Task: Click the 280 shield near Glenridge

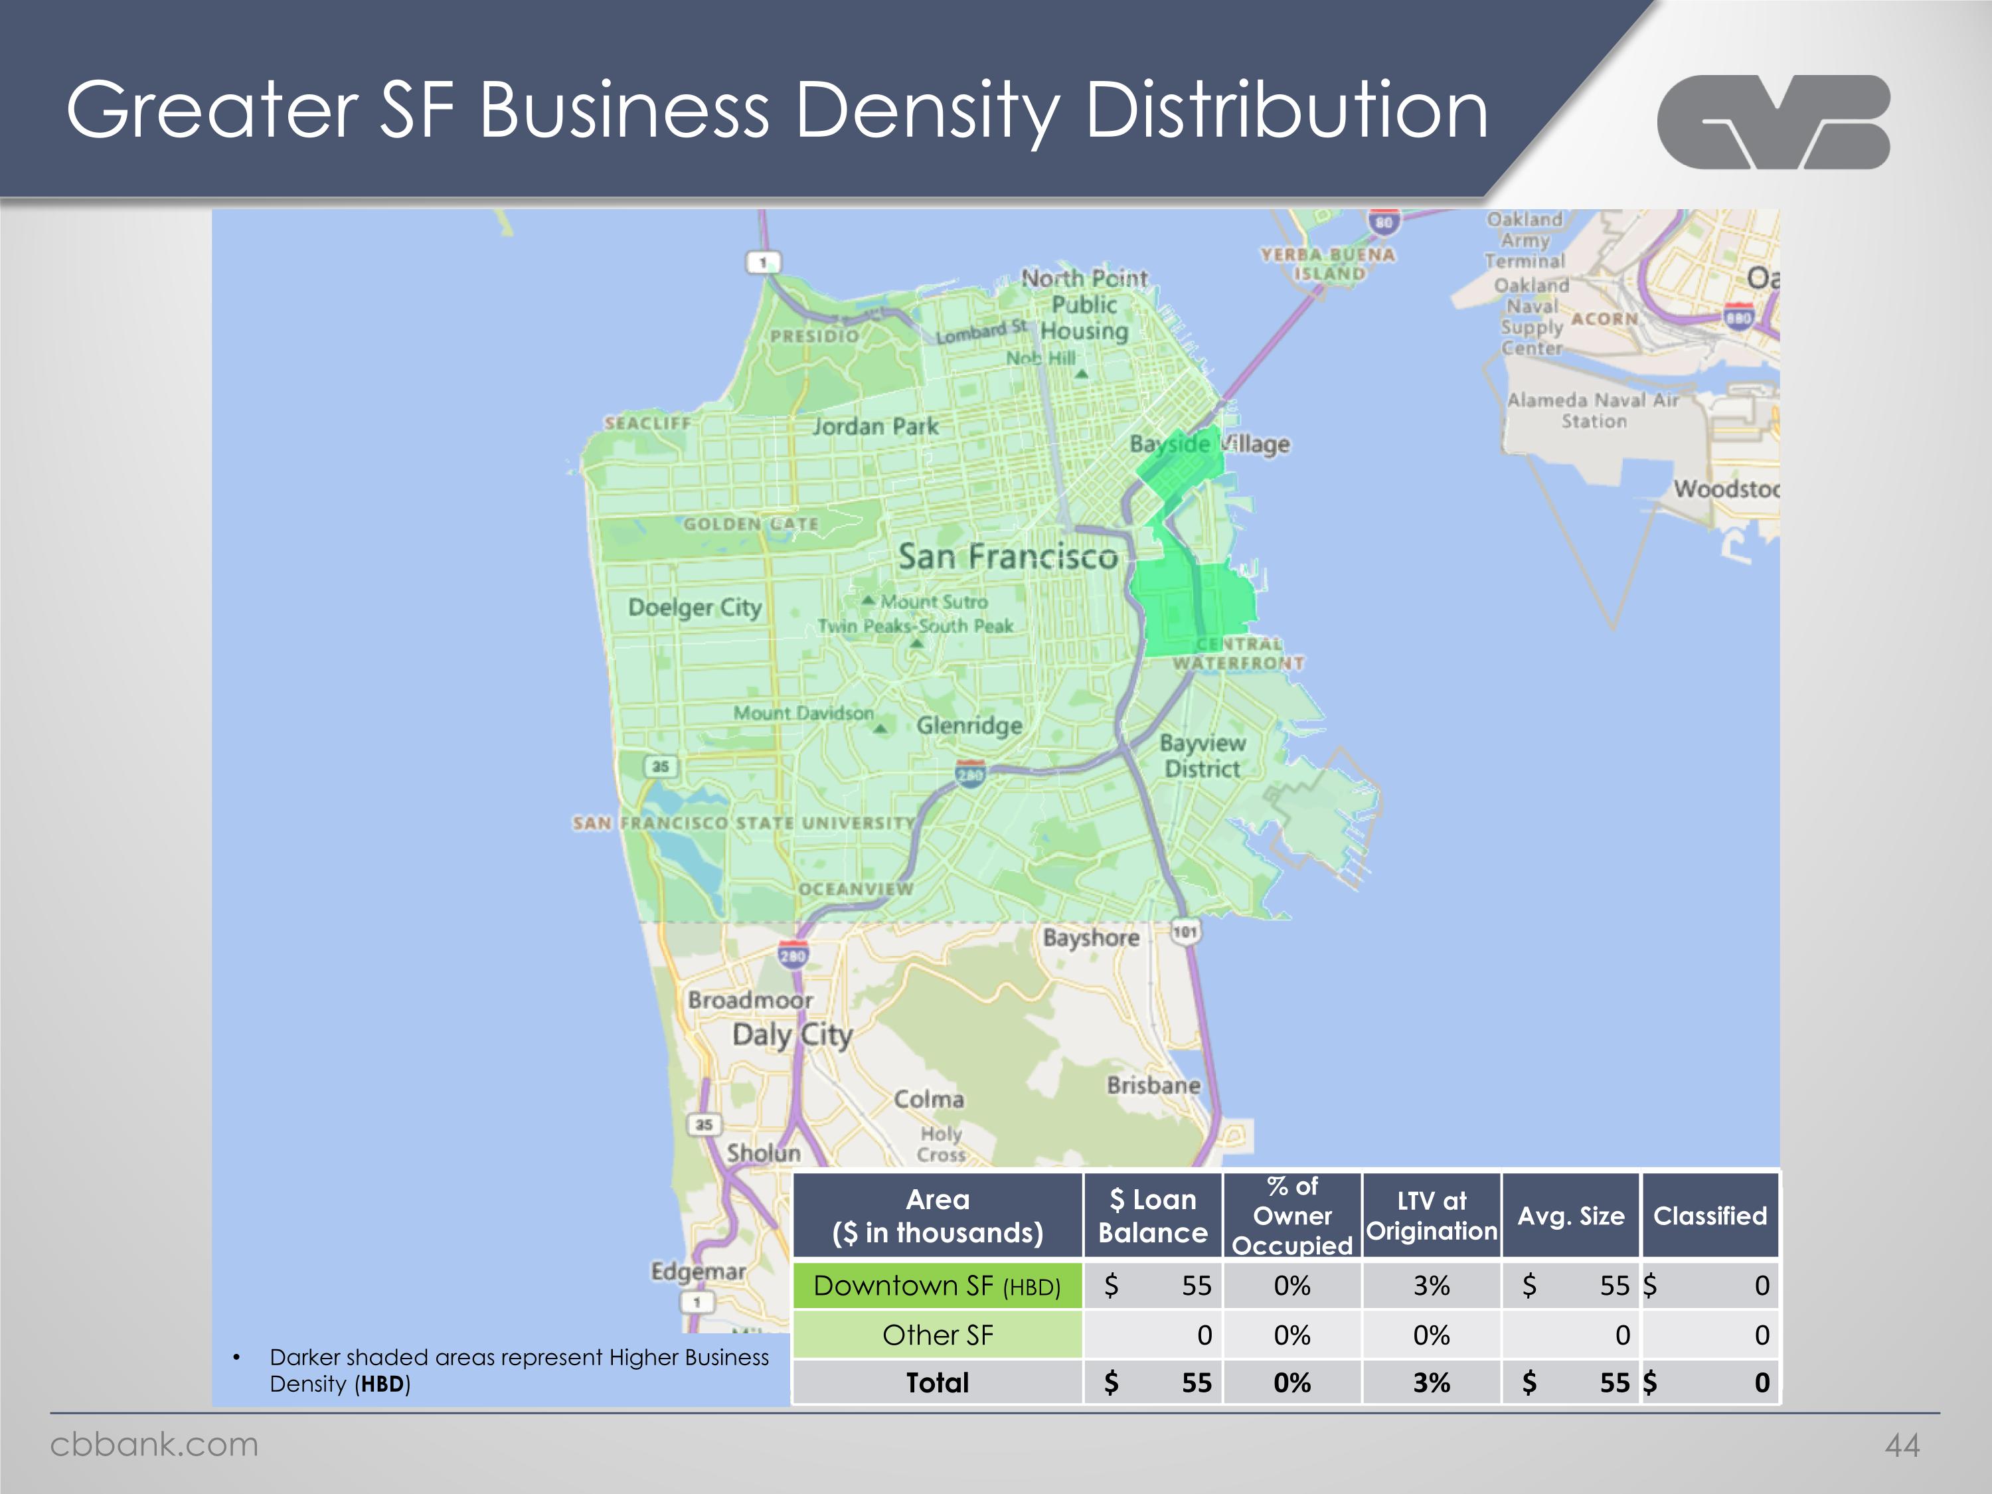Action: tap(970, 774)
